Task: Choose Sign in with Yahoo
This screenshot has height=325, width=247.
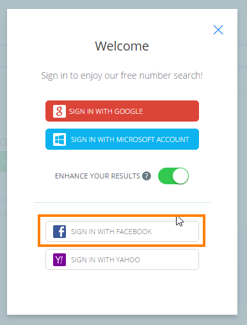Action: (122, 260)
